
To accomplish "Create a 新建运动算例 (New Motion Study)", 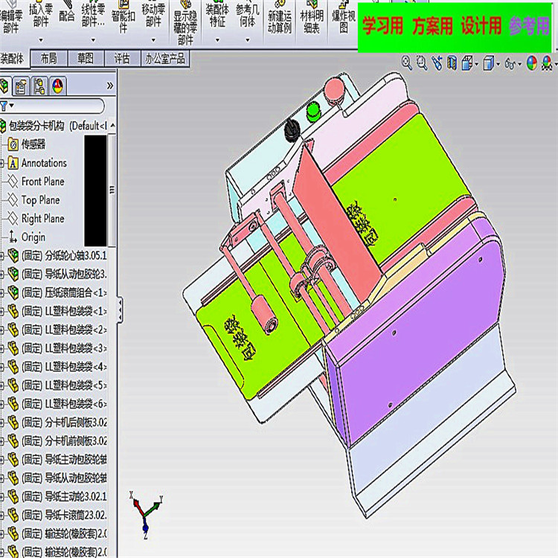I will pyautogui.click(x=280, y=18).
